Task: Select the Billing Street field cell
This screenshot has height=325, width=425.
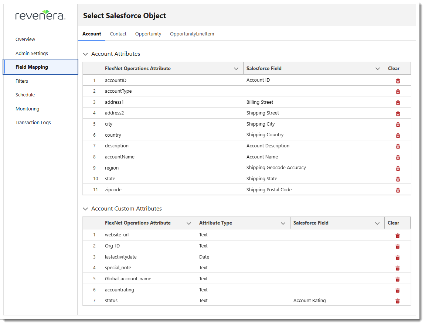Action: pyautogui.click(x=314, y=102)
